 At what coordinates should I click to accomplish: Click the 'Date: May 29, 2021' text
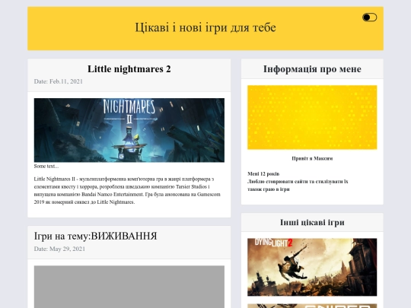(x=59, y=249)
